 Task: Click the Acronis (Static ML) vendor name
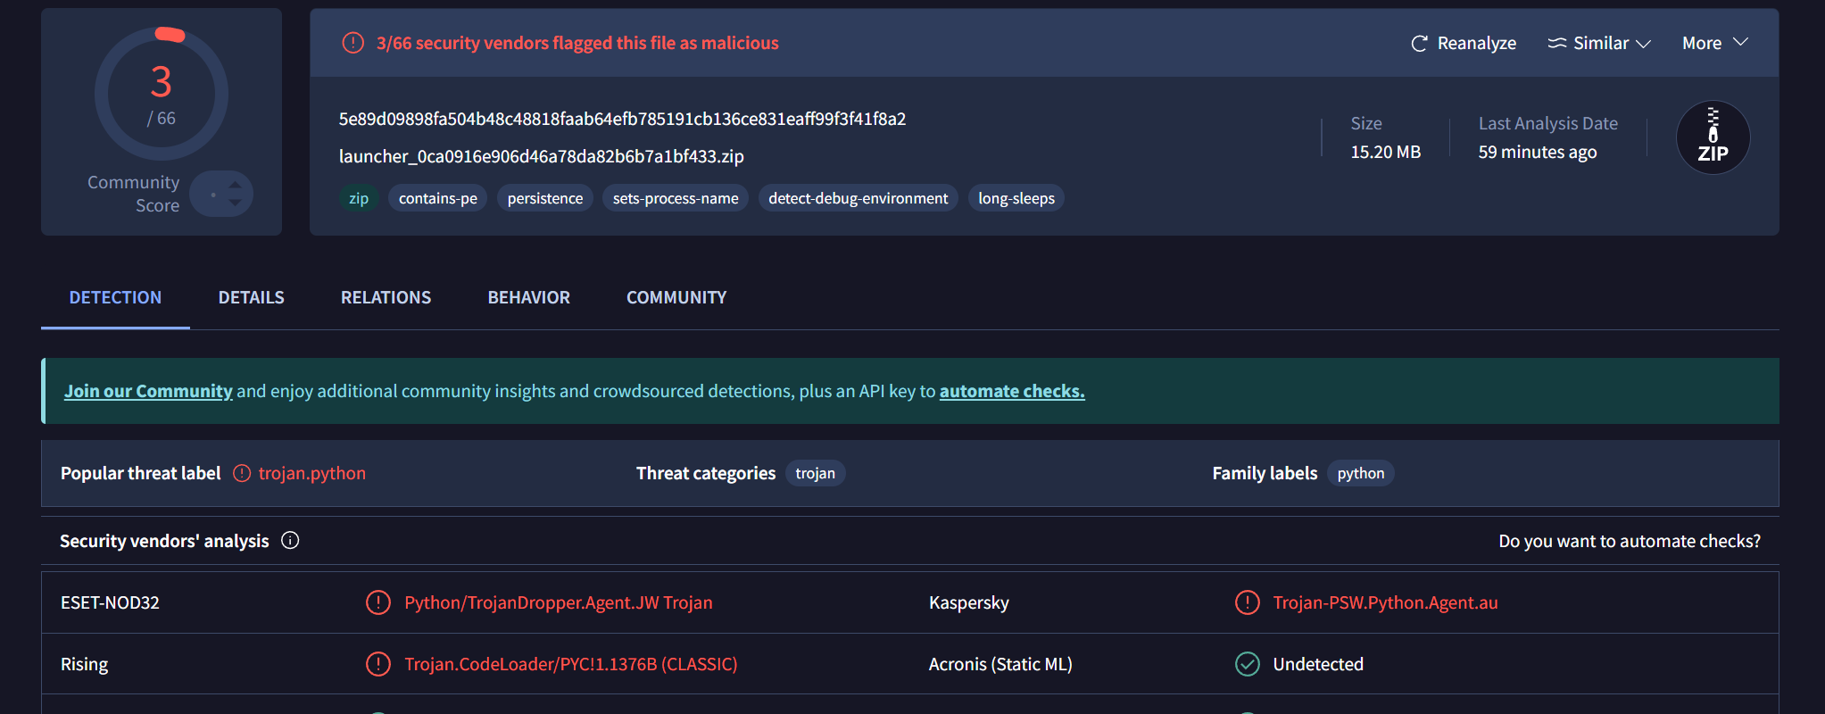tap(1000, 664)
